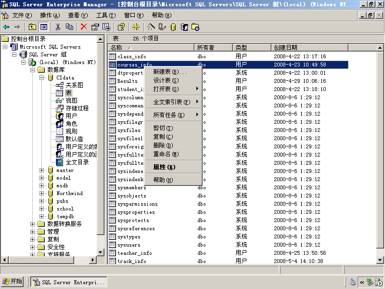
Task: Open the 操作 menu
Action: click(x=50, y=15)
